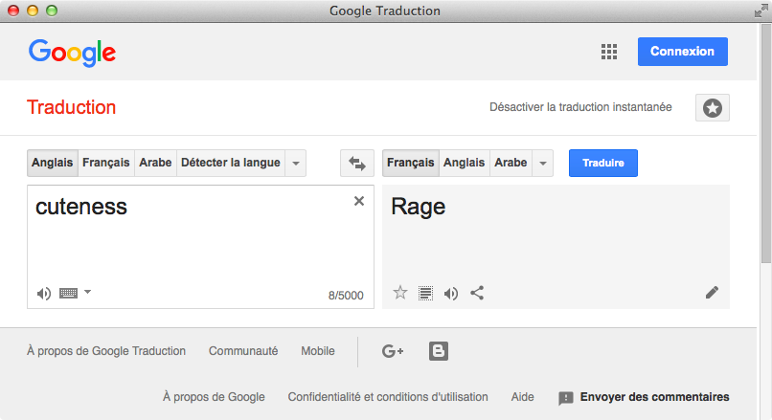Screen dimensions: 772x420
Task: Open the Phrasebook star button
Action: [x=712, y=108]
